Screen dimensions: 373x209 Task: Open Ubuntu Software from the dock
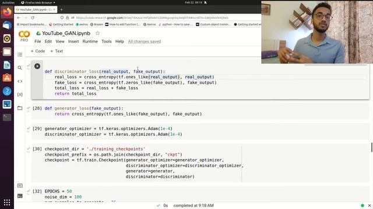point(7,78)
